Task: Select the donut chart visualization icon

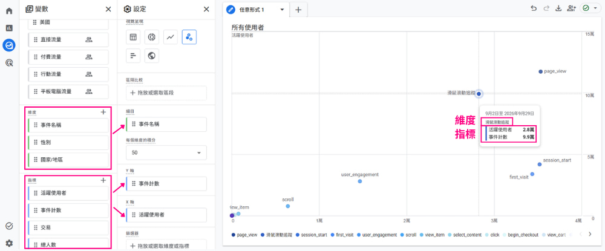Action: pos(152,37)
